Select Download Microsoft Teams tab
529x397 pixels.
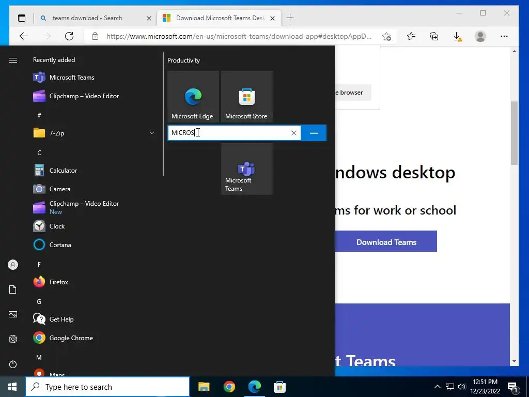point(220,18)
